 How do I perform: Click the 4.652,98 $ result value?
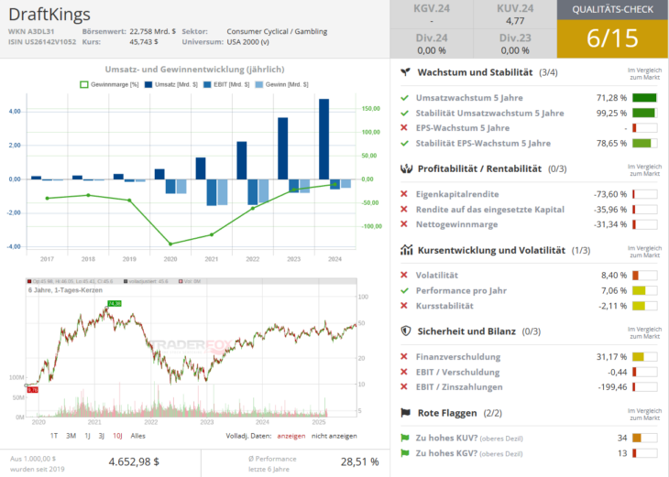[134, 461]
